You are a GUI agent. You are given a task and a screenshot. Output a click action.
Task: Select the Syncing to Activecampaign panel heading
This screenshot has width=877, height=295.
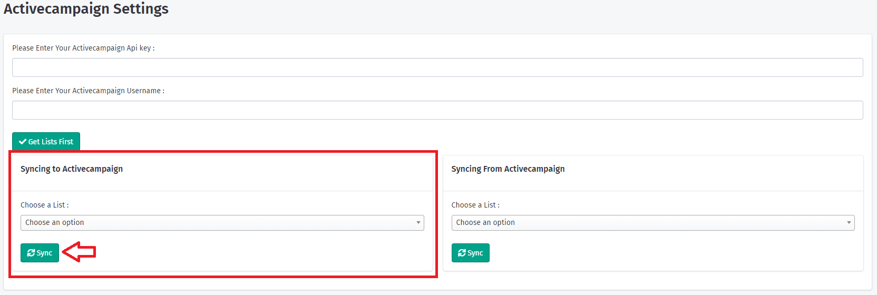point(72,169)
